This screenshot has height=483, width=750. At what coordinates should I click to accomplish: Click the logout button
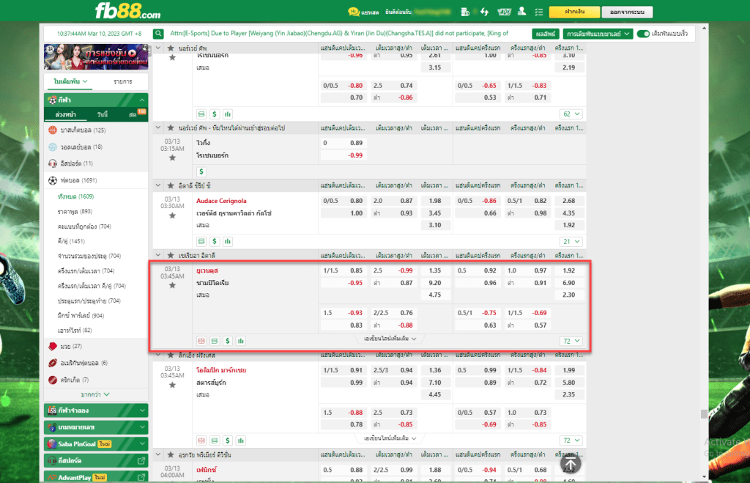point(627,12)
